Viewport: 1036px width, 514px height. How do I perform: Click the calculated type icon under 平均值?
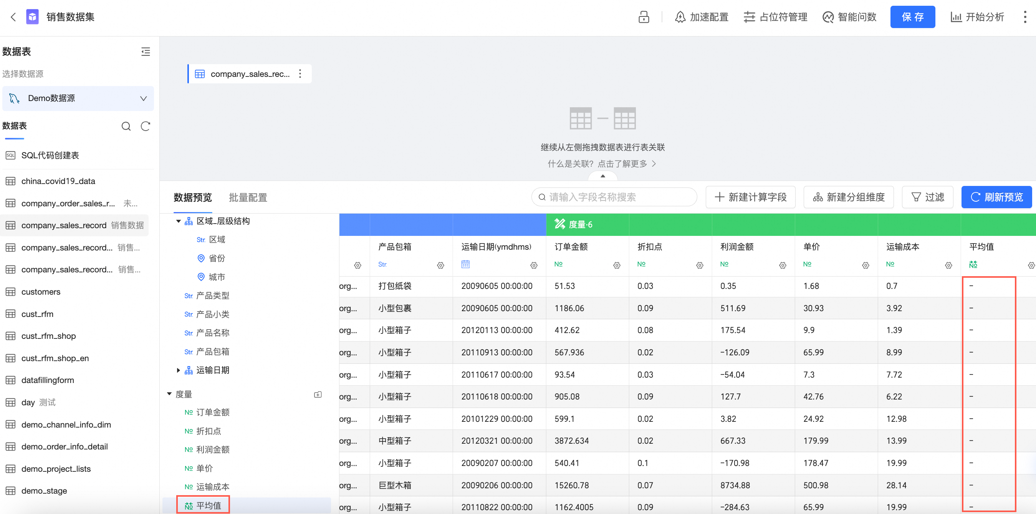(x=973, y=264)
